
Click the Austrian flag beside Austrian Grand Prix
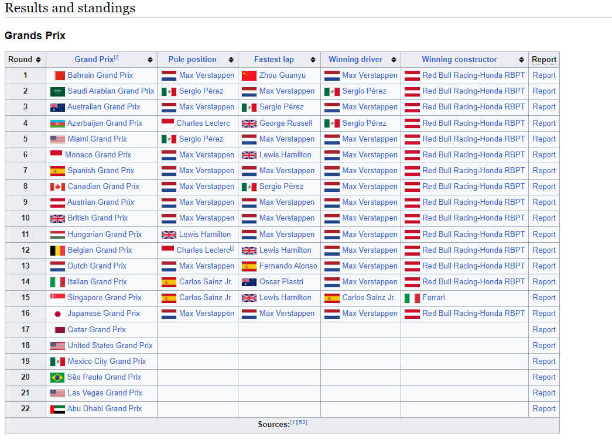pos(57,203)
